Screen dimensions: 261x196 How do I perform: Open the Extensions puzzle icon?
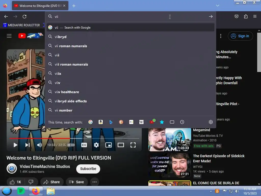(x=246, y=16)
